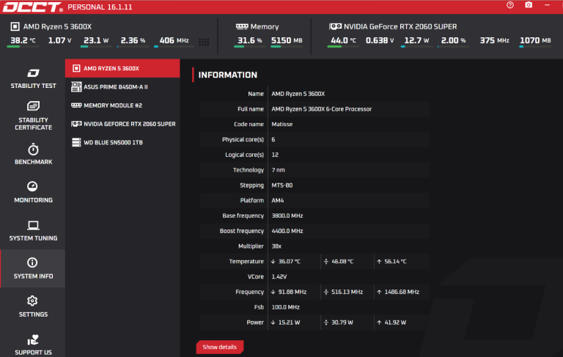Image resolution: width=563 pixels, height=357 pixels.
Task: Open the Settings gear icon
Action: click(x=32, y=301)
